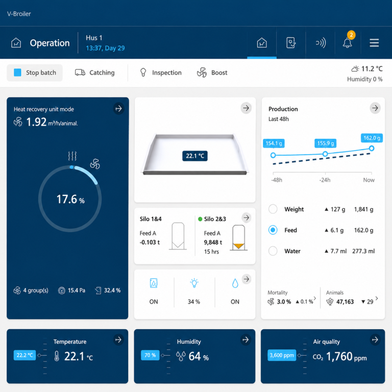Click the fan groups icon
Screen dimensions: 392x392
click(17, 290)
